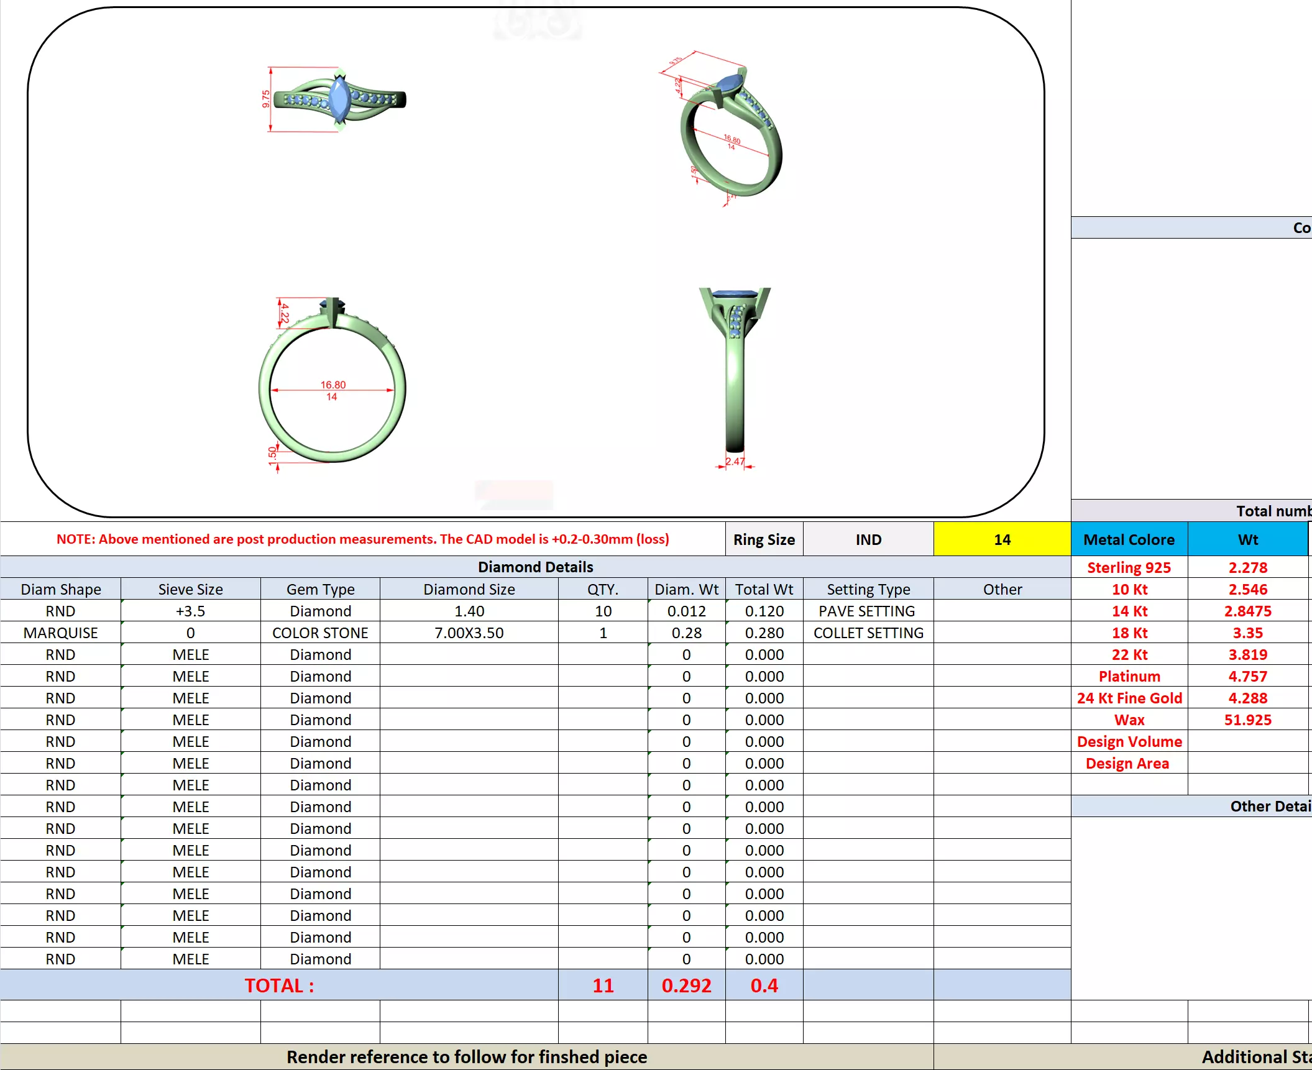
Task: Click the IND ring size standard cell
Action: (868, 539)
